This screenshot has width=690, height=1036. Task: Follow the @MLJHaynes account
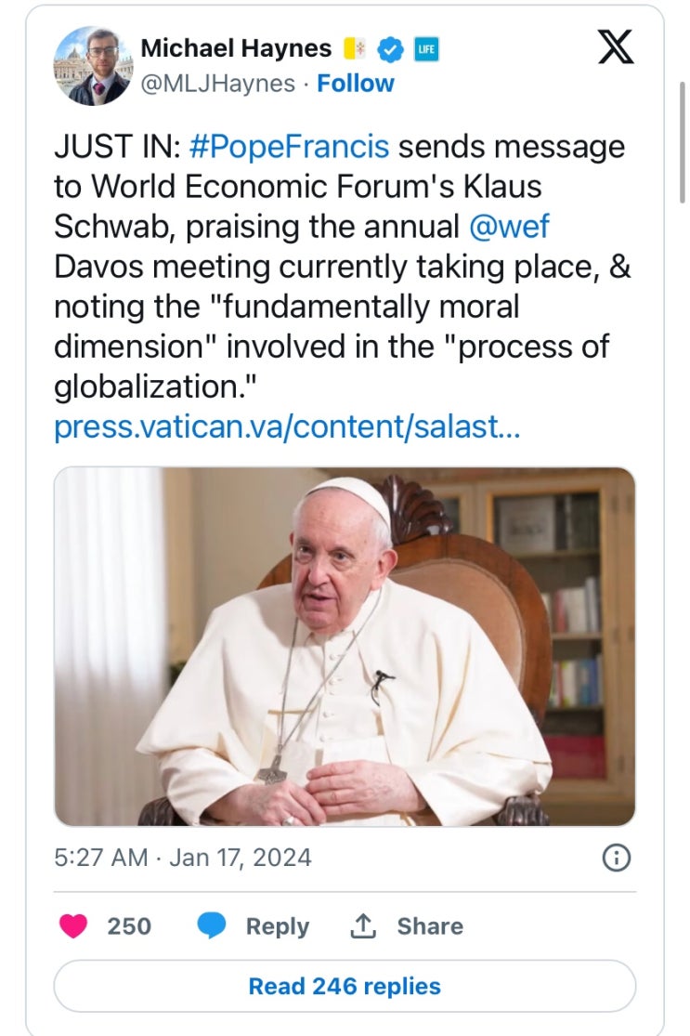tap(356, 84)
